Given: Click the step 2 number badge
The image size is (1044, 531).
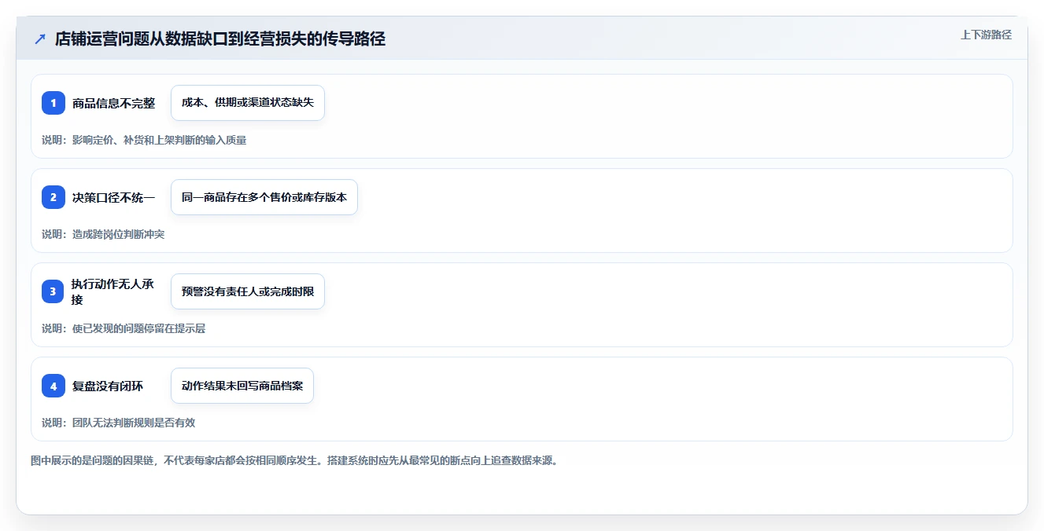Looking at the screenshot, I should pyautogui.click(x=53, y=197).
